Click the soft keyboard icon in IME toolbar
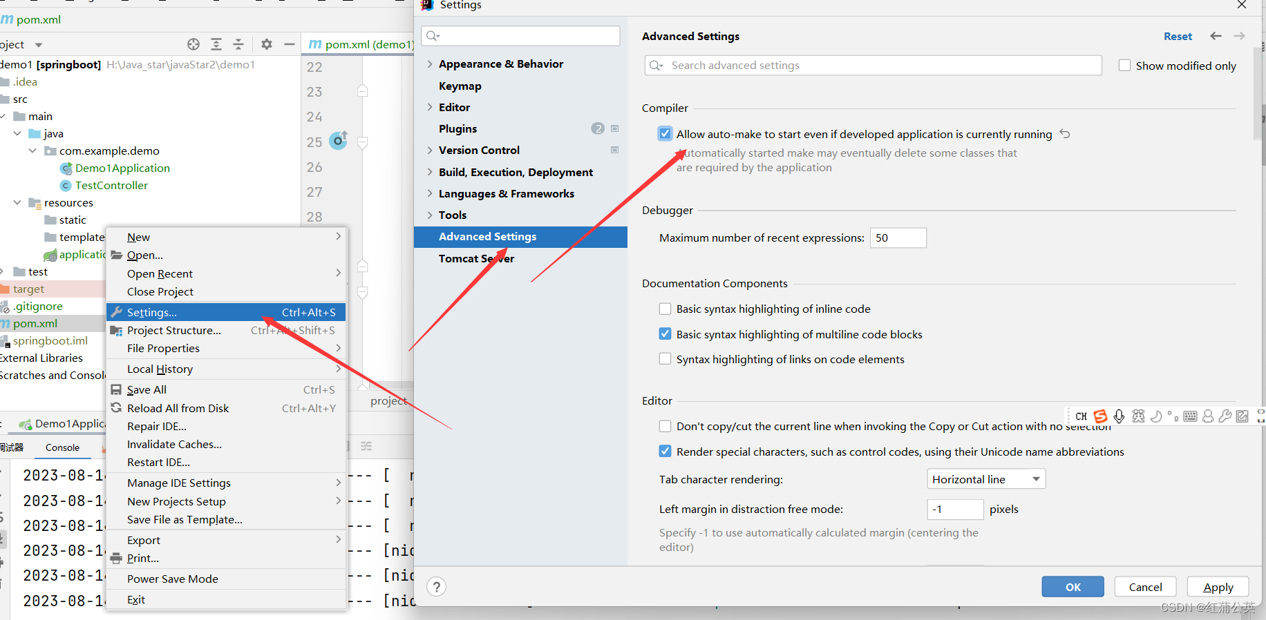Screen dimensions: 1266x620 click(x=1190, y=416)
